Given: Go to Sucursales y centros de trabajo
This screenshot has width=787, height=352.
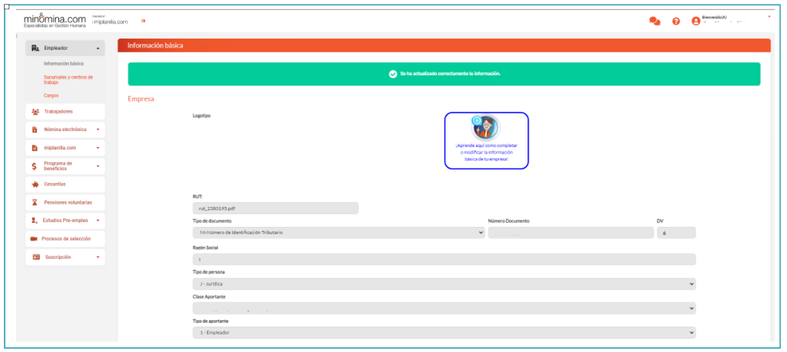Looking at the screenshot, I should (68, 80).
